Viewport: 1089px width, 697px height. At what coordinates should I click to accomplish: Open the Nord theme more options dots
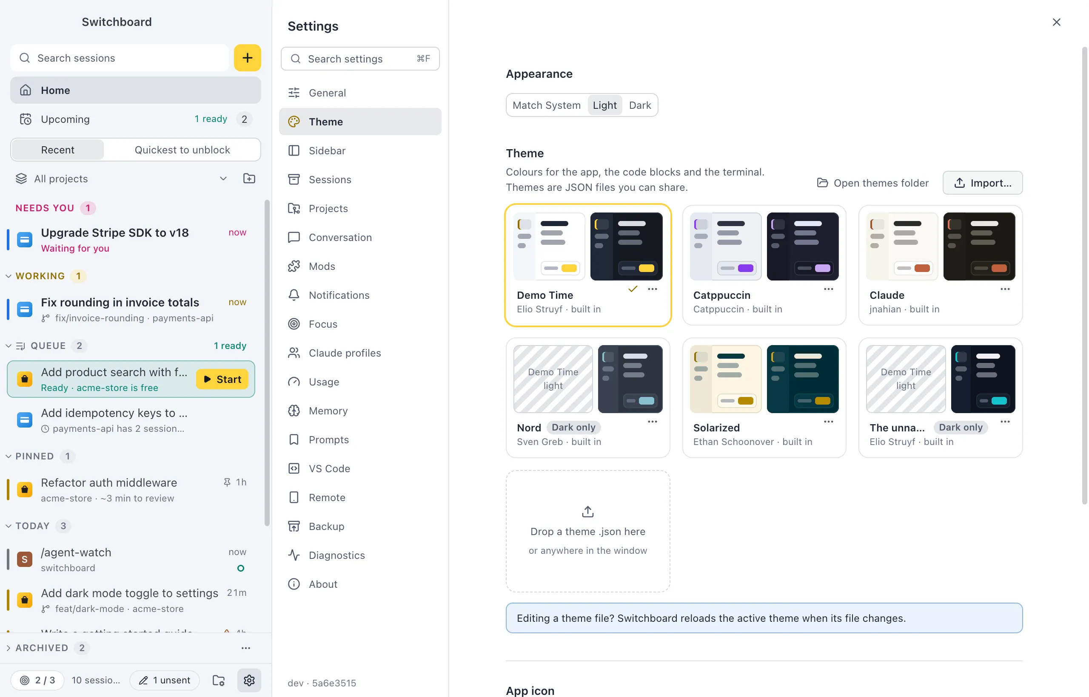tap(652, 421)
